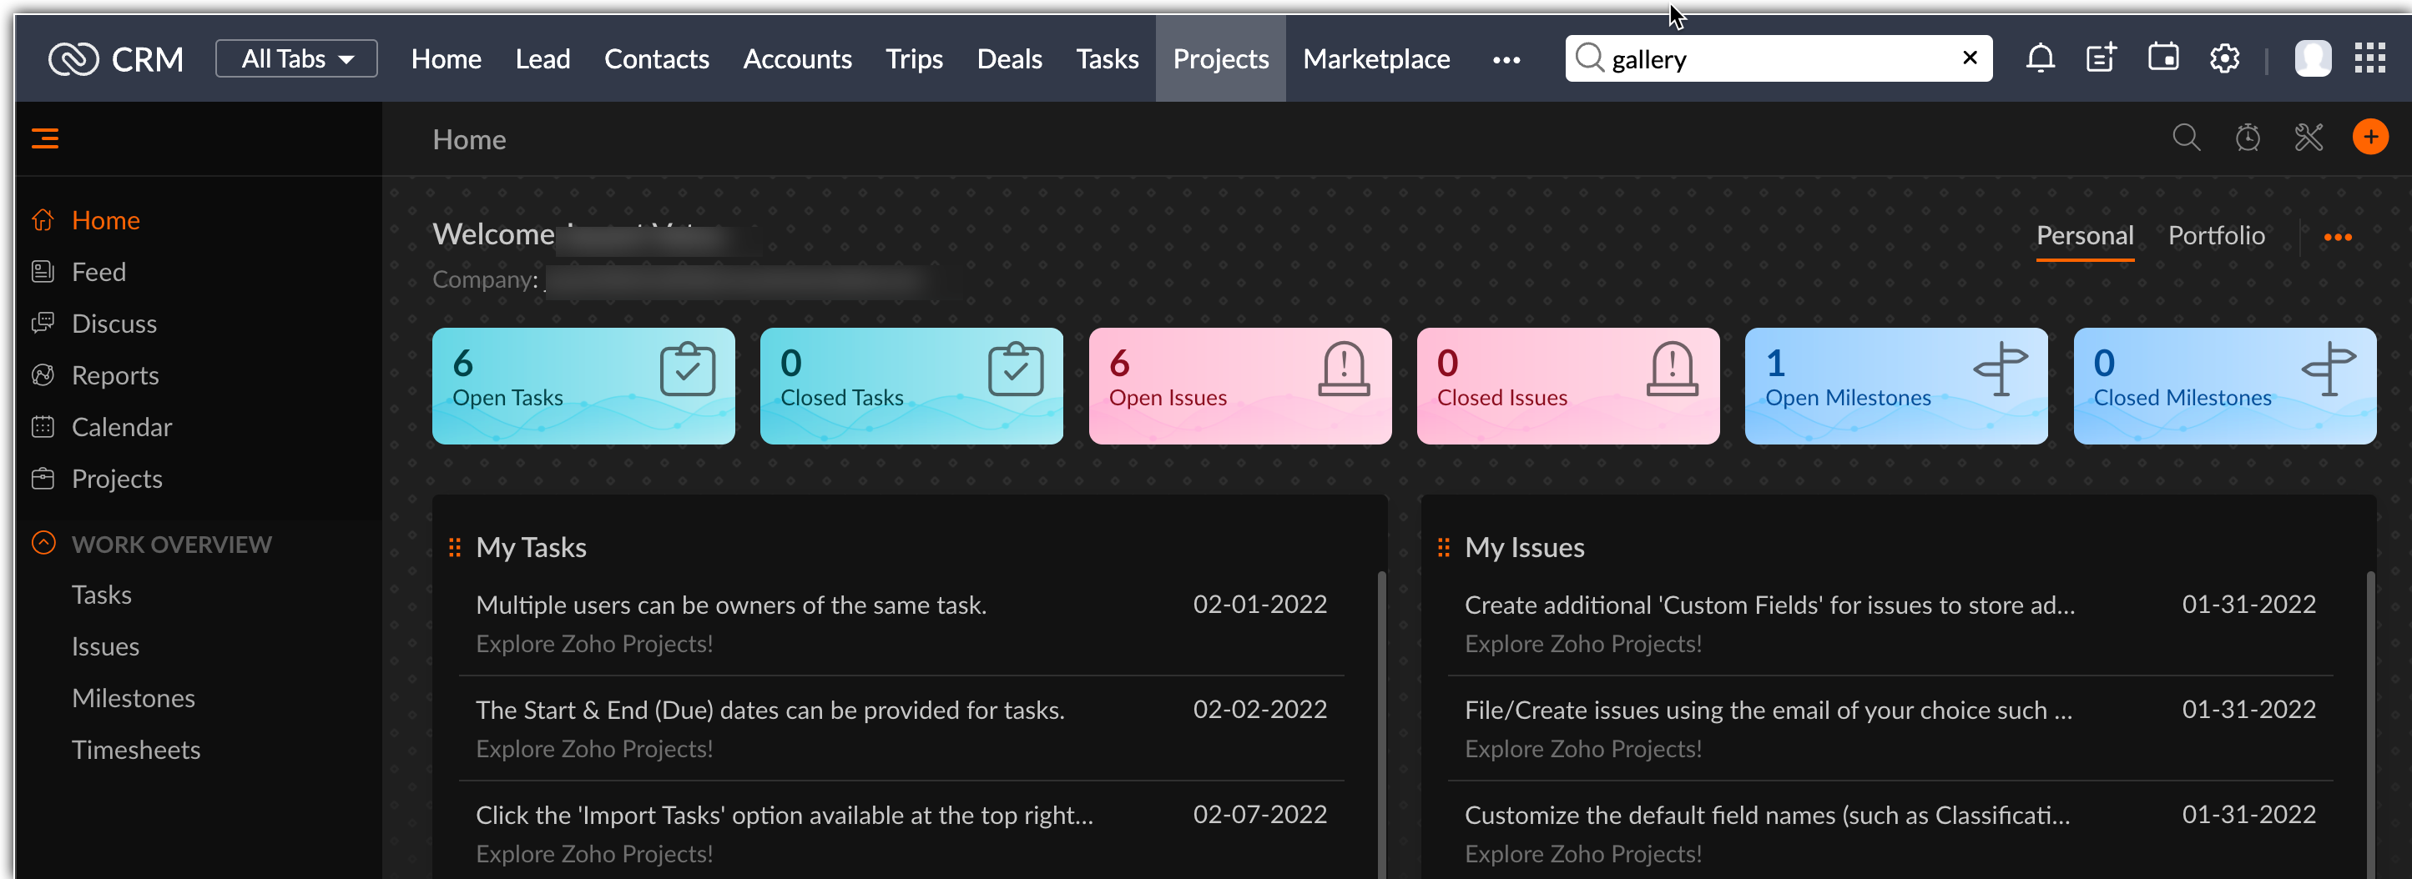
Task: Open the Open Issues summary card
Action: pyautogui.click(x=1239, y=385)
